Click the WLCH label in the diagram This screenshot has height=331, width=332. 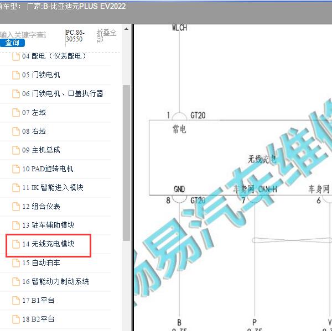[x=179, y=28]
